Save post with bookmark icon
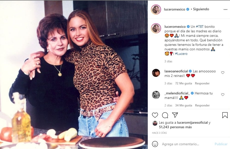Image resolution: width=230 pixels, height=149 pixels. click(225, 115)
